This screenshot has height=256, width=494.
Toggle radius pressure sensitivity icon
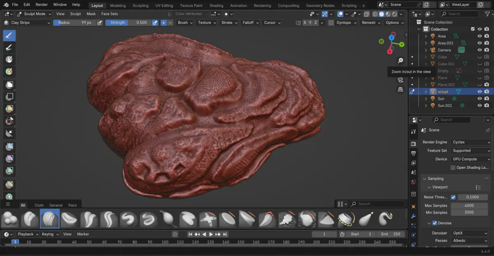[x=100, y=23]
